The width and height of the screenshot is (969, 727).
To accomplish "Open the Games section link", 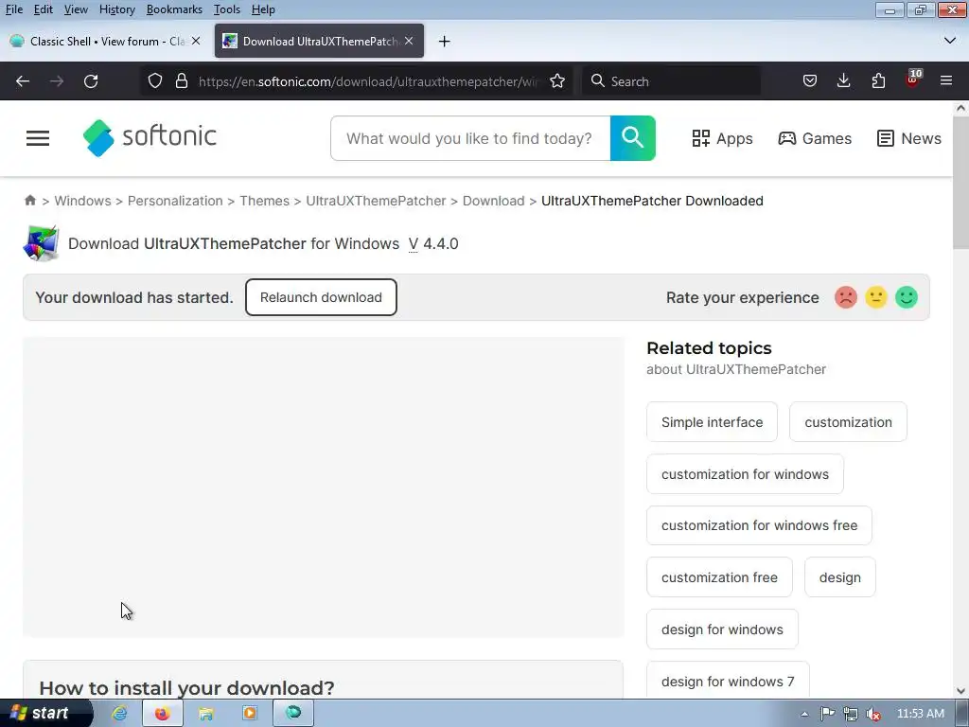I will [815, 138].
